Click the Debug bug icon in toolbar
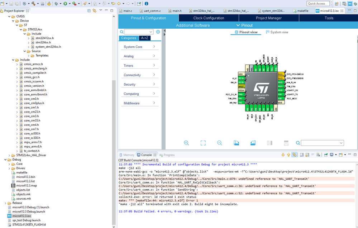The image size is (358, 228). pyautogui.click(x=57, y=4)
